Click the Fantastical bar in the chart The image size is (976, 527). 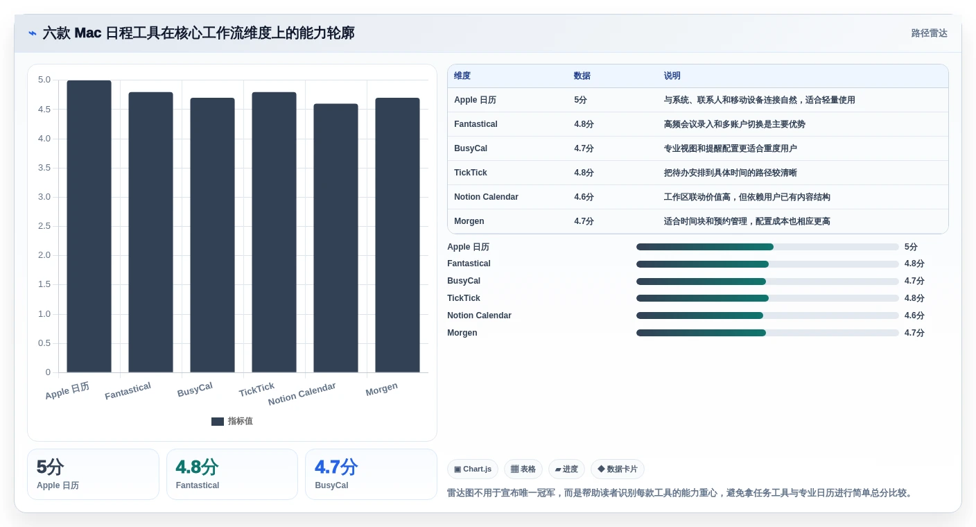[x=150, y=232]
